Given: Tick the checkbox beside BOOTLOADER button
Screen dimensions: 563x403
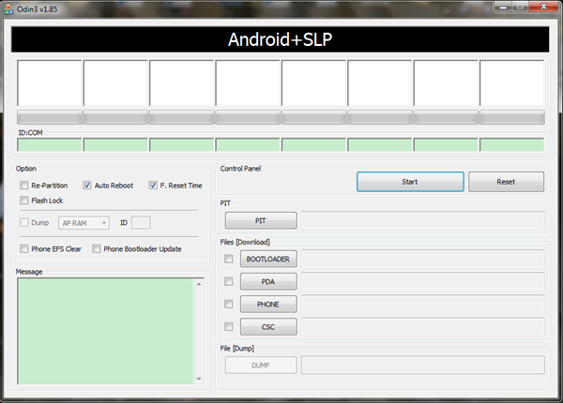Looking at the screenshot, I should [228, 259].
